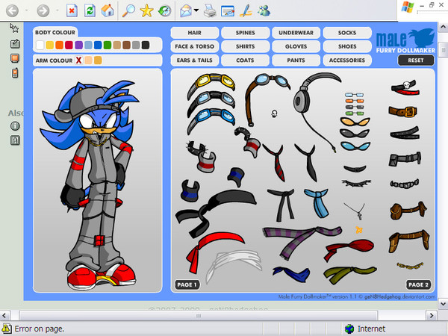
Task: Open Search with magnifier icon
Action: [x=128, y=11]
